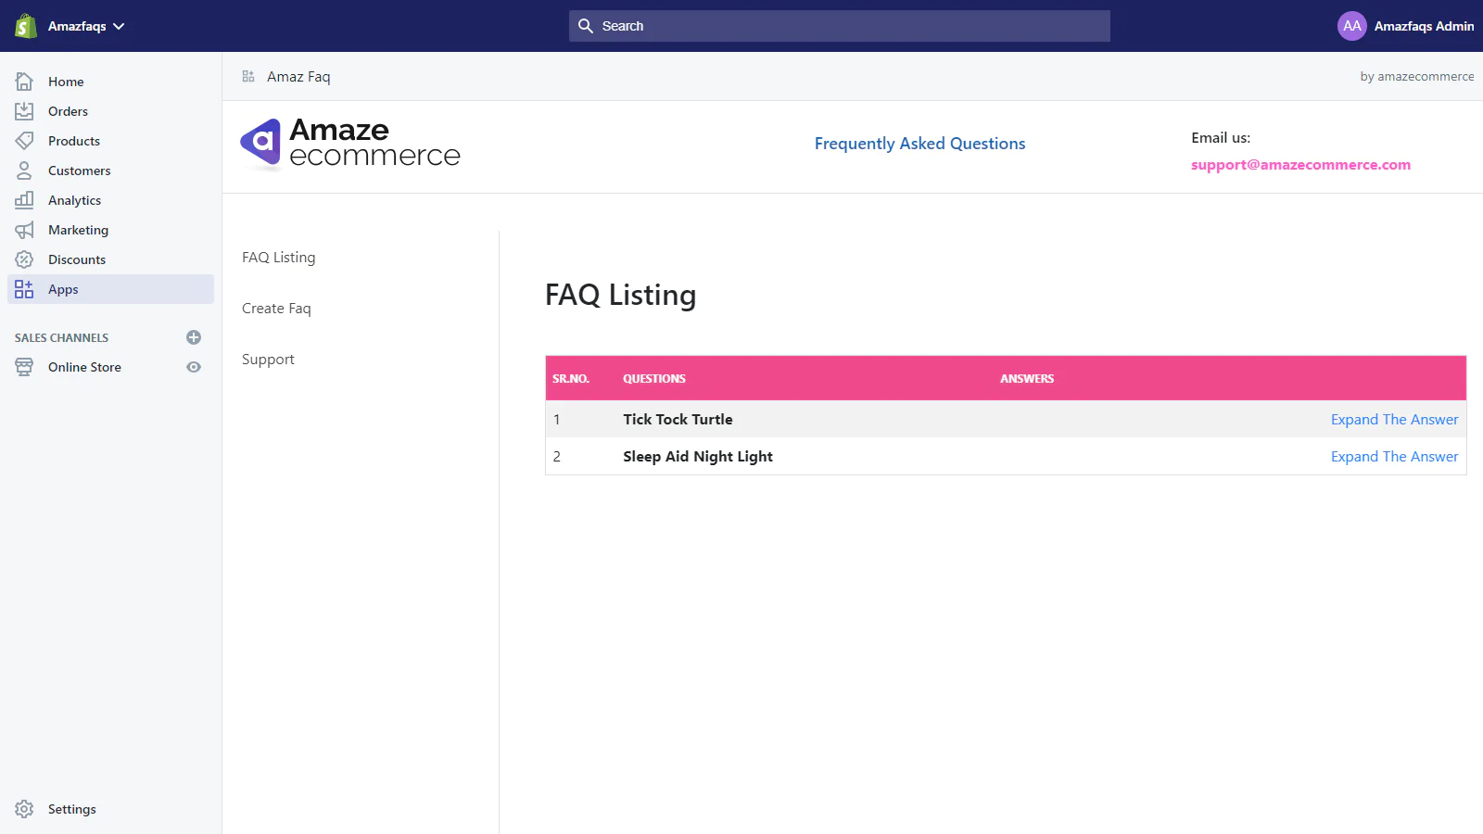1483x834 pixels.
Task: Open the Create Faq menu item
Action: pyautogui.click(x=276, y=309)
